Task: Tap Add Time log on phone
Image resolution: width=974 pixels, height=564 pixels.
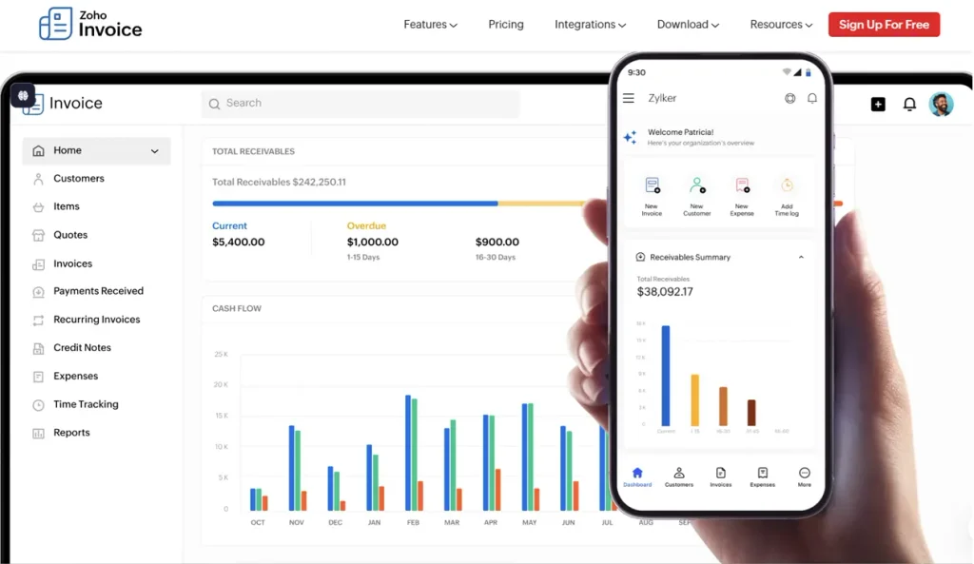Action: pyautogui.click(x=787, y=196)
